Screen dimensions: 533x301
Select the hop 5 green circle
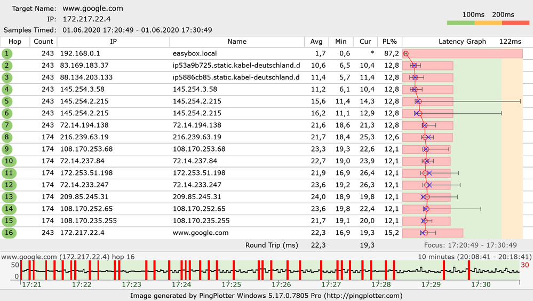tap(7, 101)
